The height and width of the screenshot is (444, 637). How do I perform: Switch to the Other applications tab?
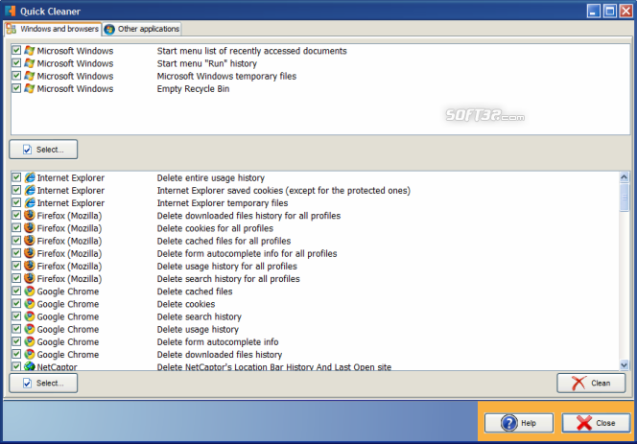(142, 29)
